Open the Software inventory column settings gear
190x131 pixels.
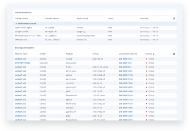coord(174,19)
